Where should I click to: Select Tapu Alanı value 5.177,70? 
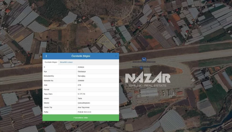(82, 94)
